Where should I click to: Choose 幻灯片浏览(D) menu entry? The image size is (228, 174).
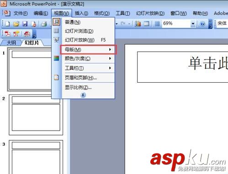tap(88, 31)
